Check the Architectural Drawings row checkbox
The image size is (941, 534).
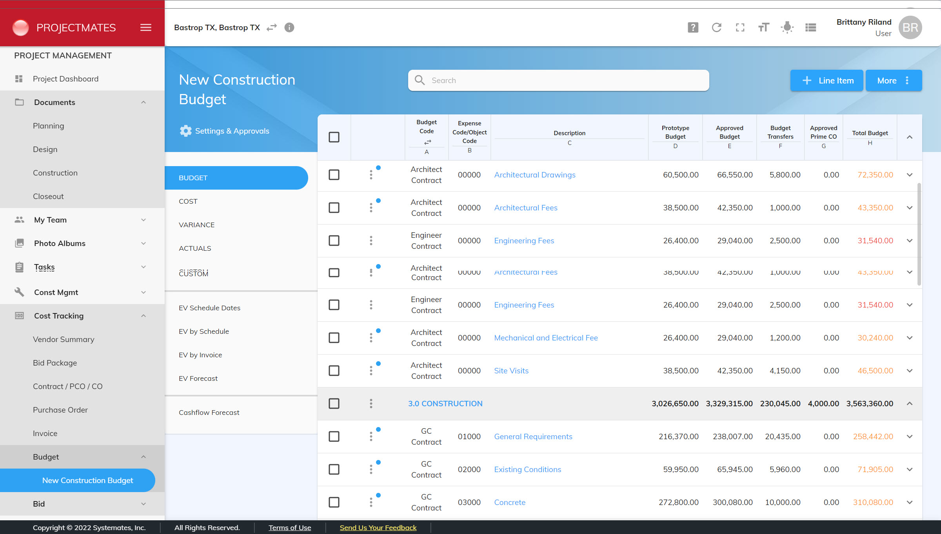(x=334, y=175)
